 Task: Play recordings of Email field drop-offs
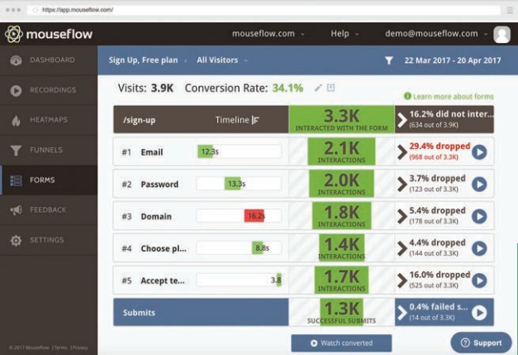479,152
